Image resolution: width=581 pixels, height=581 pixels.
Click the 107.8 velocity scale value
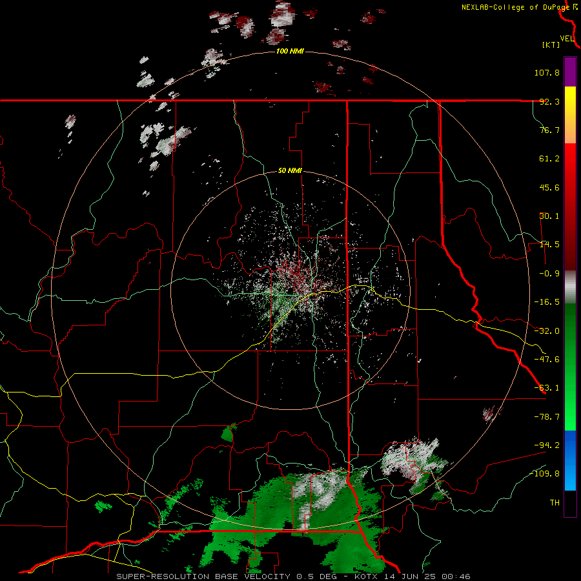coord(547,72)
